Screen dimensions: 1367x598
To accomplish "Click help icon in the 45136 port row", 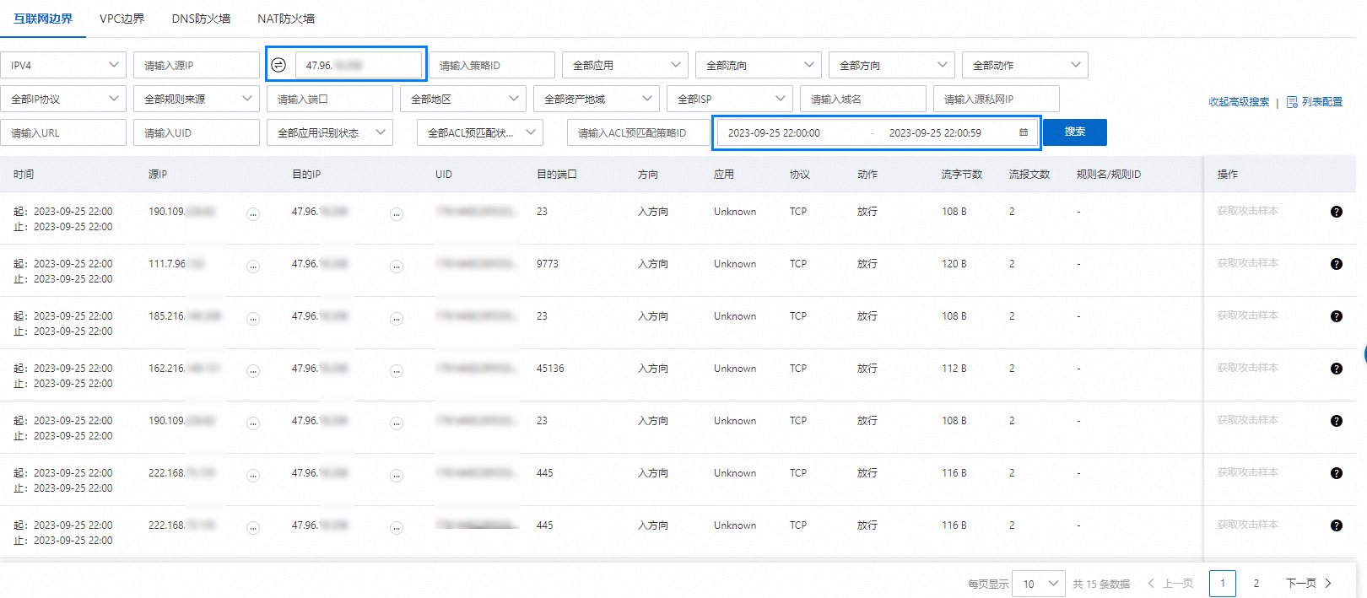I will (1337, 369).
